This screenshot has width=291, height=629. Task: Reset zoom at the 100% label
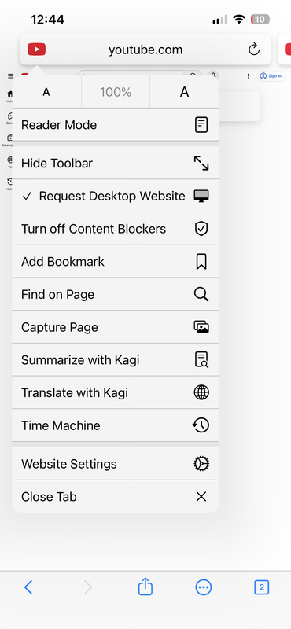click(116, 92)
